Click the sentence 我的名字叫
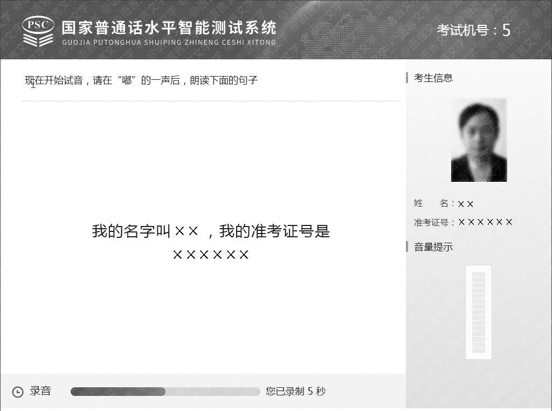This screenshot has height=411, width=552. 132,231
